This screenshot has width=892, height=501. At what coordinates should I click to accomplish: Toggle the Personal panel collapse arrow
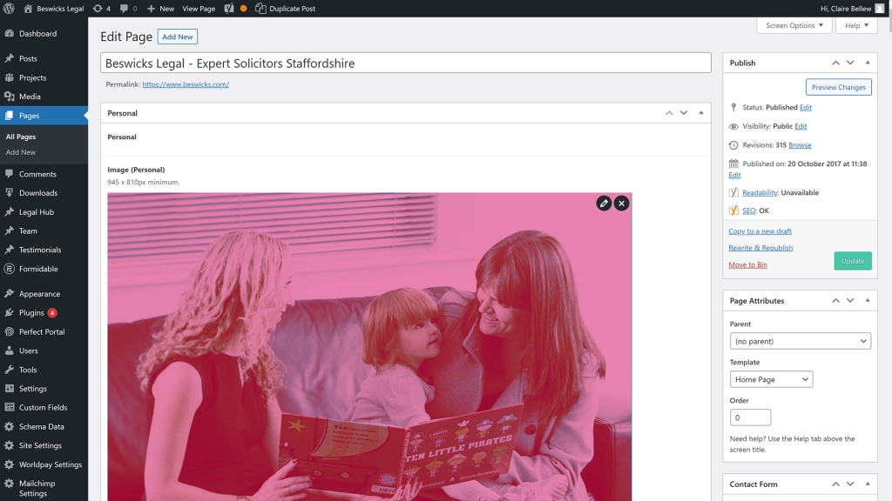click(700, 113)
